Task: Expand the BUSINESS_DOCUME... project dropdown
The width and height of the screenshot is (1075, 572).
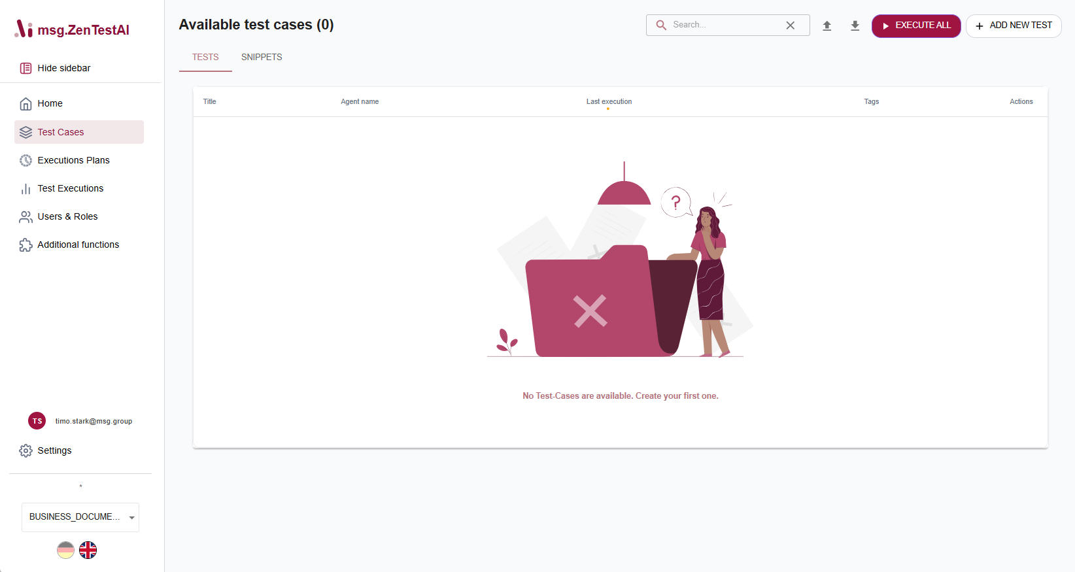Action: click(80, 517)
